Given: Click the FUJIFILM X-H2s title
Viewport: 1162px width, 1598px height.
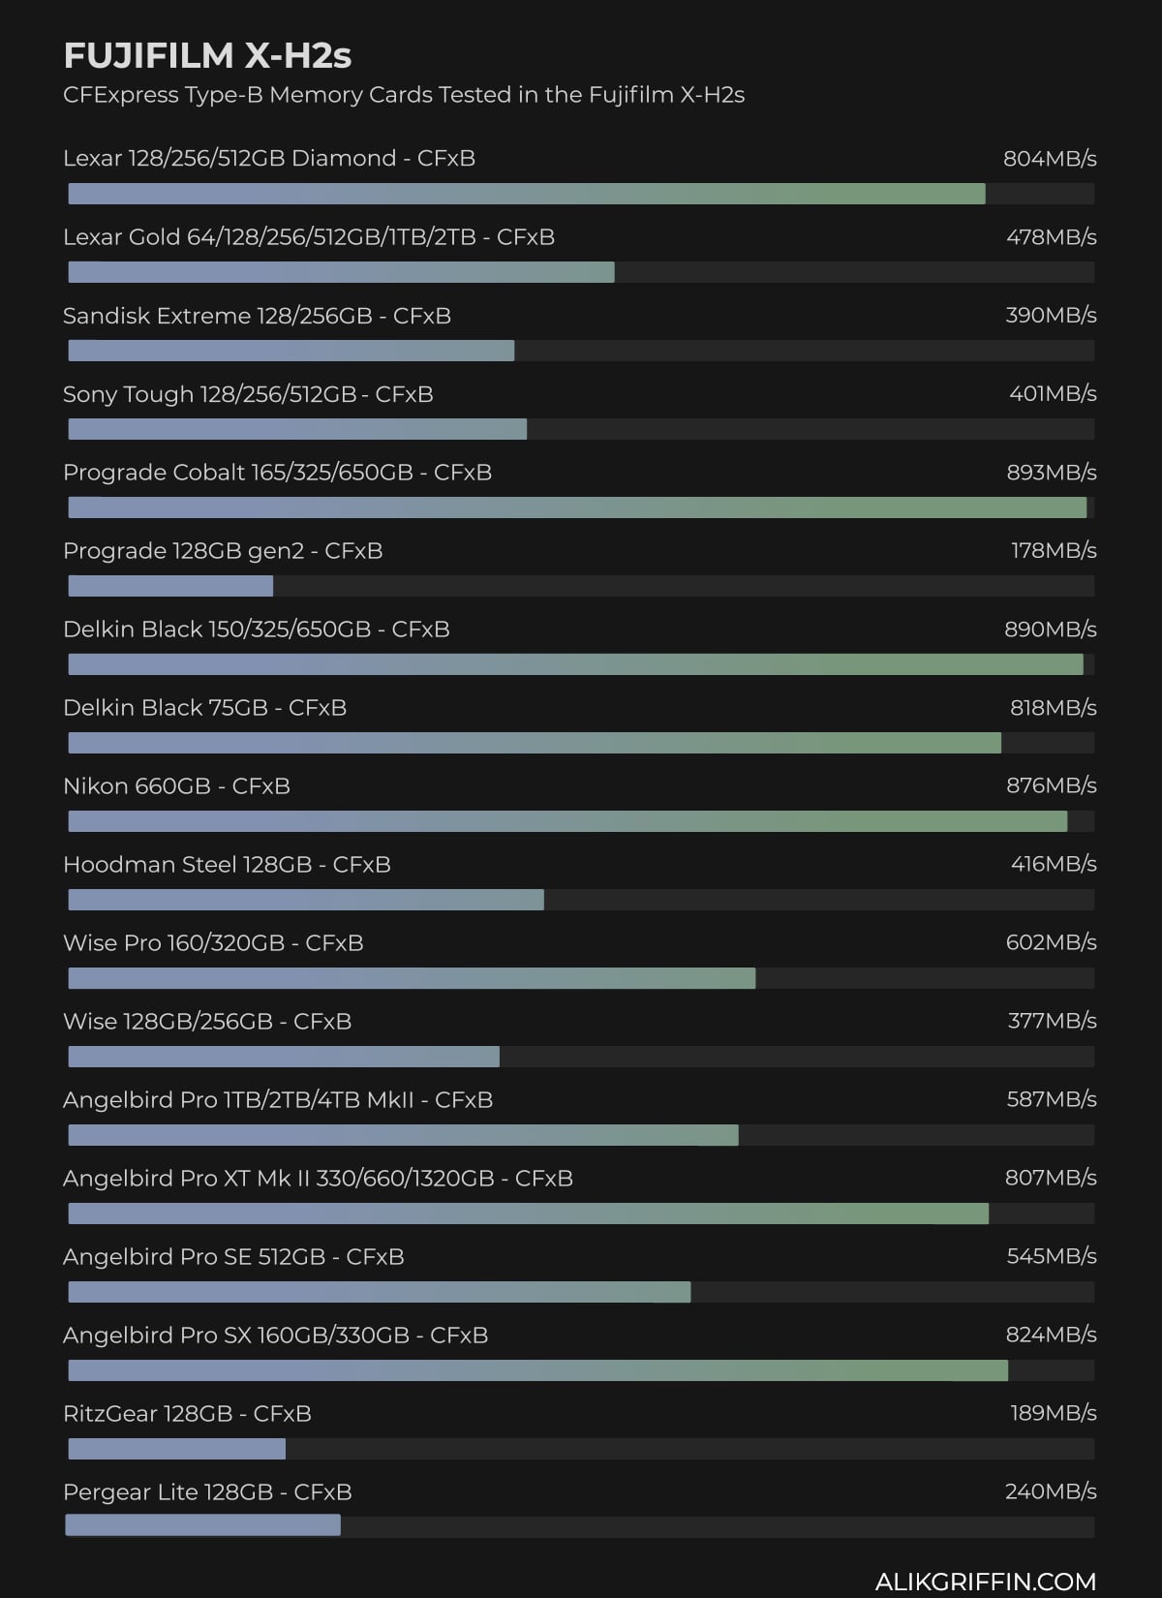Looking at the screenshot, I should pos(207,56).
